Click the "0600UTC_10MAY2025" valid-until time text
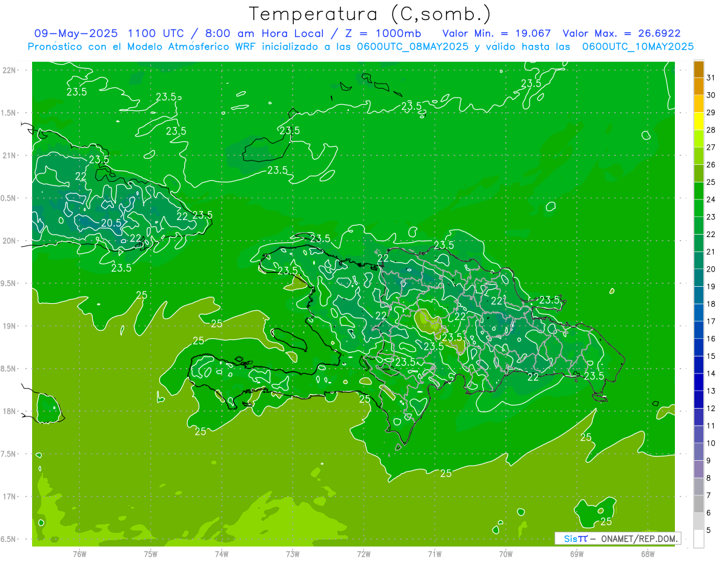Viewport: 727px width, 562px height. pyautogui.click(x=638, y=46)
